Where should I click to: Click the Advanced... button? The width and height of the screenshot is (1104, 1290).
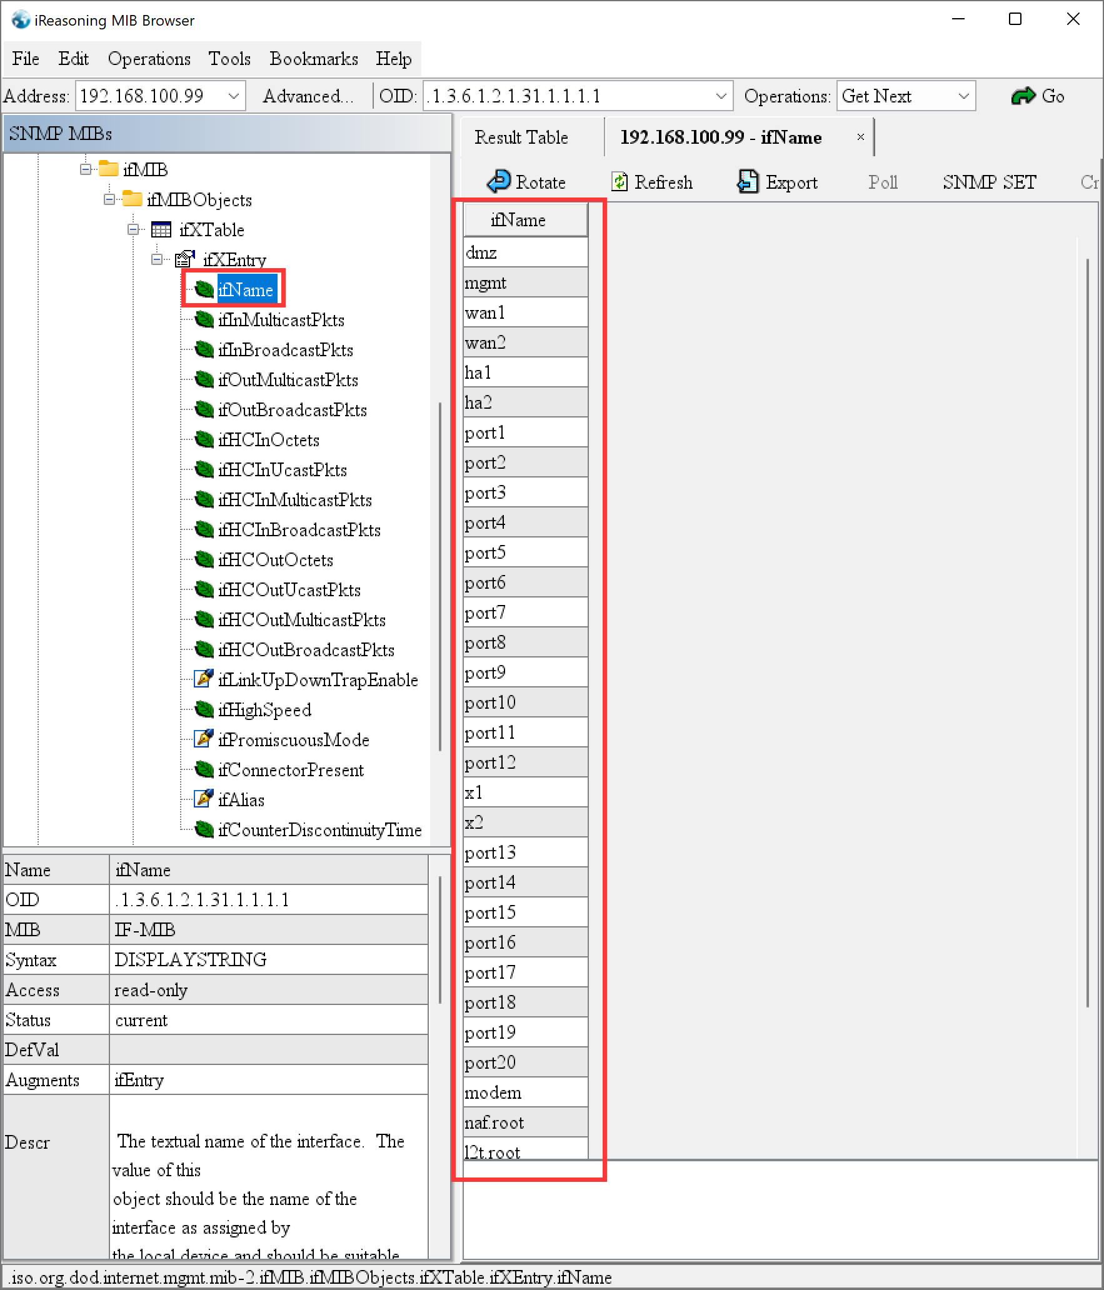308,96
